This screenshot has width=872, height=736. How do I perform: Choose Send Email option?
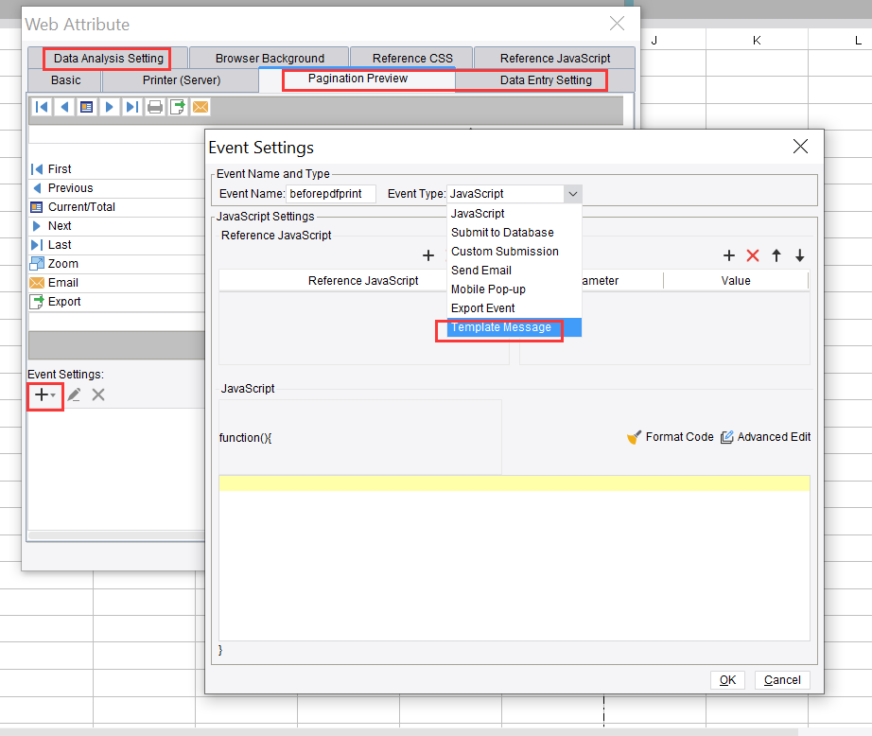click(514, 271)
